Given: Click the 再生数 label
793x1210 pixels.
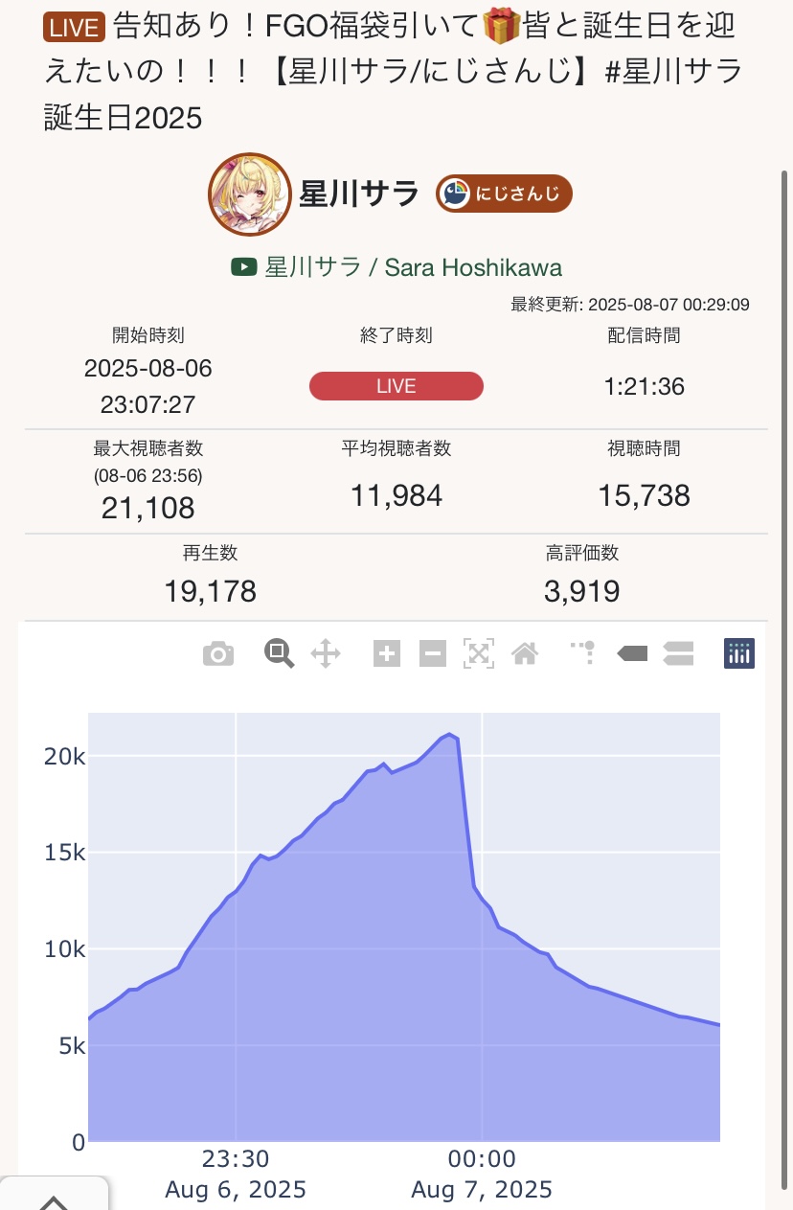Looking at the screenshot, I should point(211,553).
